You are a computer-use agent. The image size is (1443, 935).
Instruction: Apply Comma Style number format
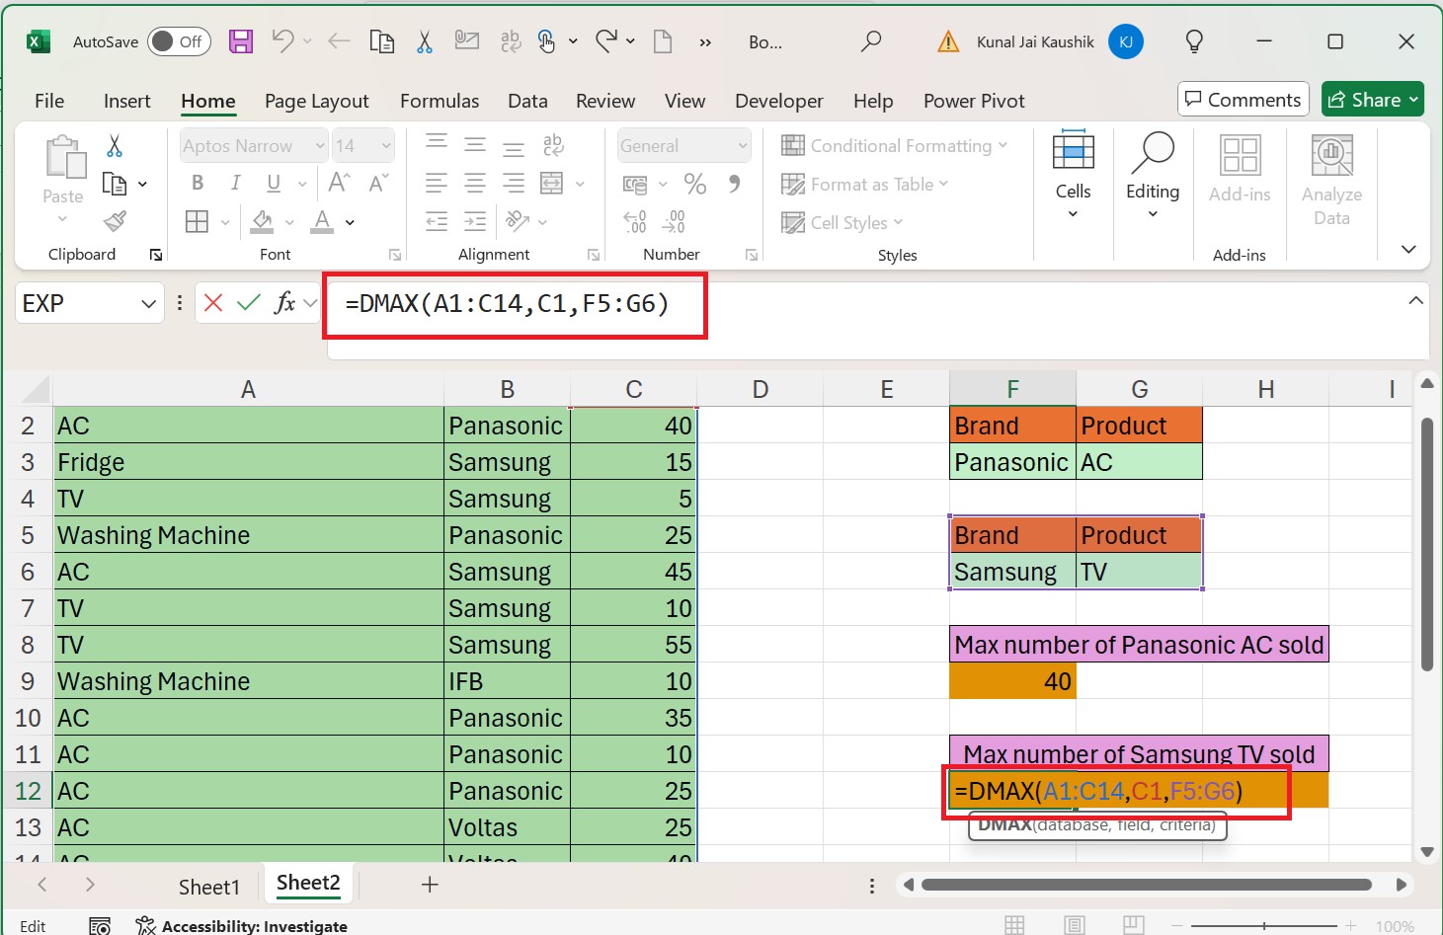(734, 184)
